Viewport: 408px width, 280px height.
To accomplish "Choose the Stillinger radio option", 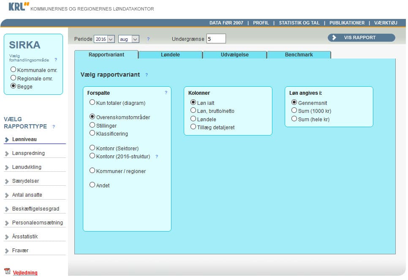I will coord(92,125).
